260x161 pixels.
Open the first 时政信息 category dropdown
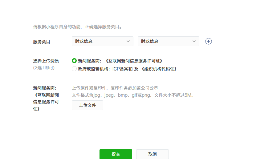[103, 41]
